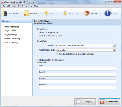Image resolution: width=122 pixels, height=107 pixels.
Task: Open the Edit menu
Action: click(x=8, y=6)
